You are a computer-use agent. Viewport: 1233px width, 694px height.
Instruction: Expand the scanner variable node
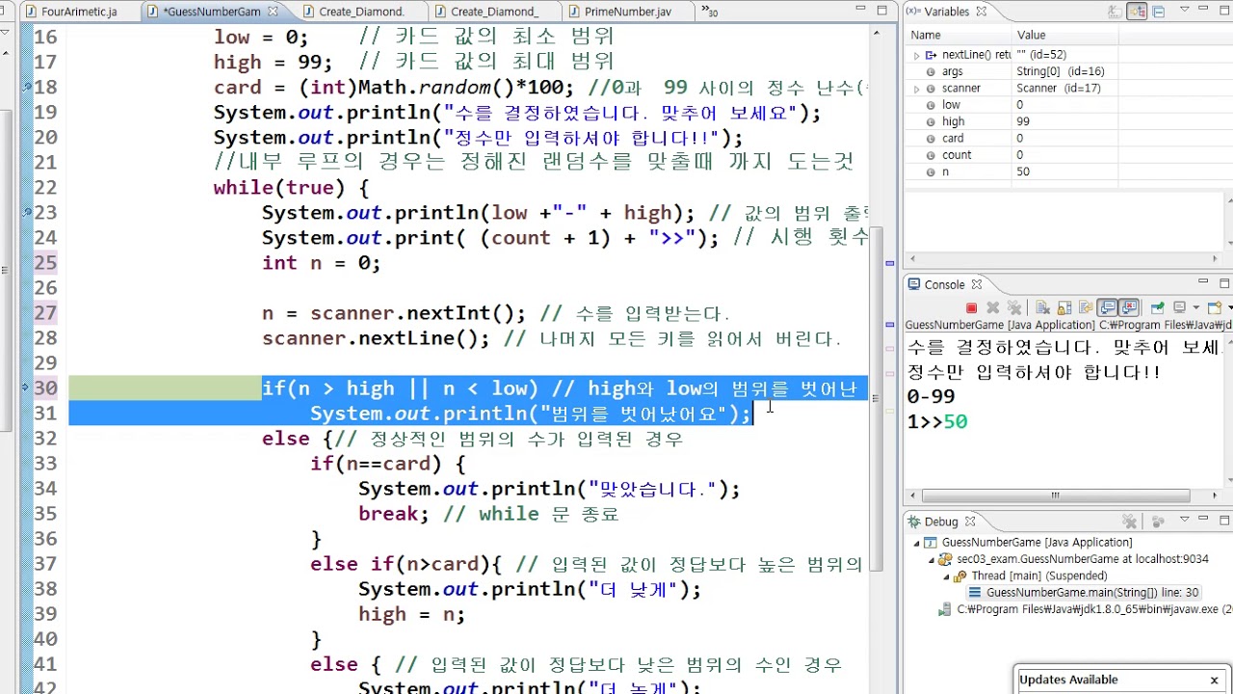[917, 88]
